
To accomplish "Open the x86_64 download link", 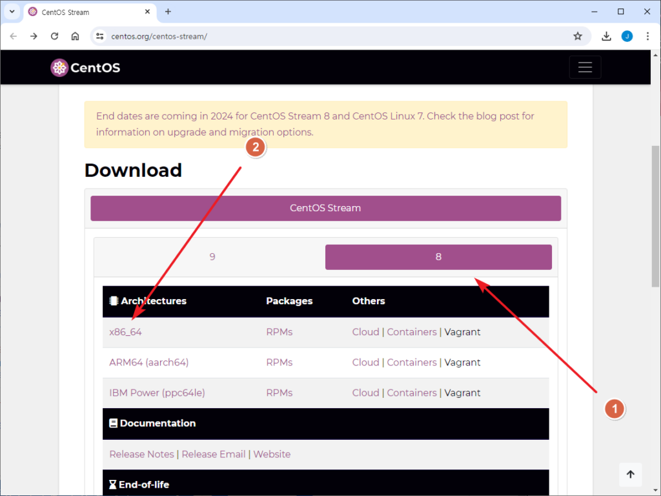I will [x=125, y=332].
